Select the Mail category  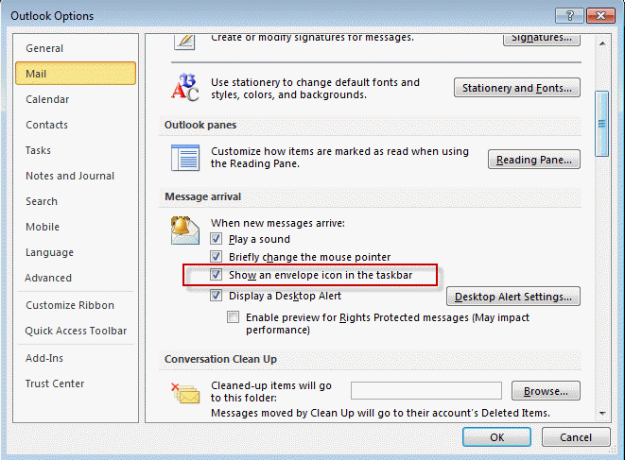point(76,74)
